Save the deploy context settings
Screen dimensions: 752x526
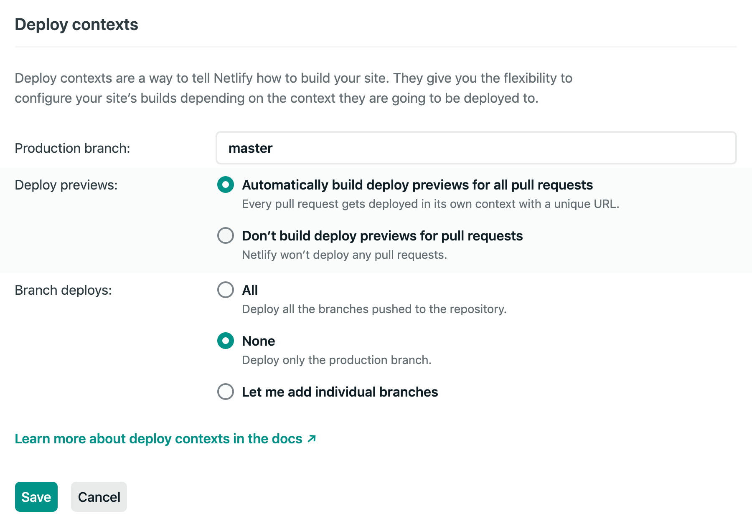point(36,497)
